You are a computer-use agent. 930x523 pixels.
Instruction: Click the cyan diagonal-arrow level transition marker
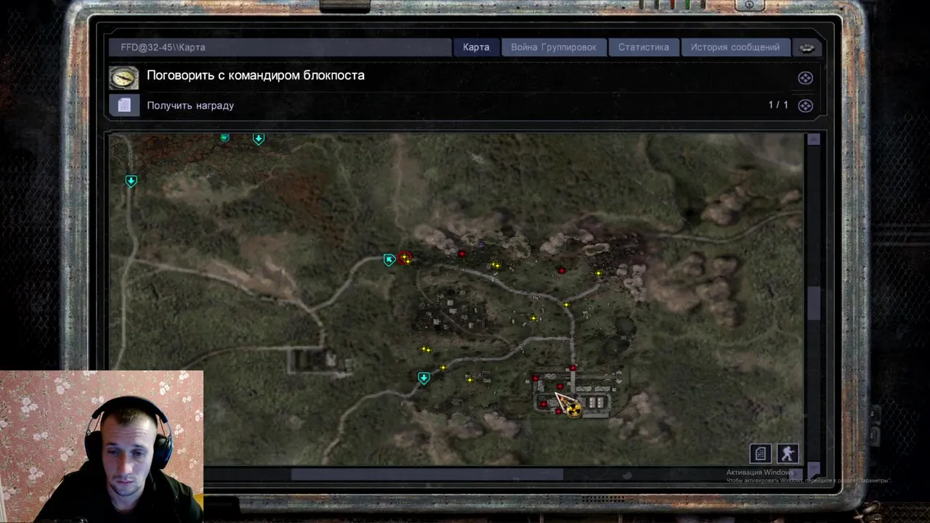click(389, 259)
